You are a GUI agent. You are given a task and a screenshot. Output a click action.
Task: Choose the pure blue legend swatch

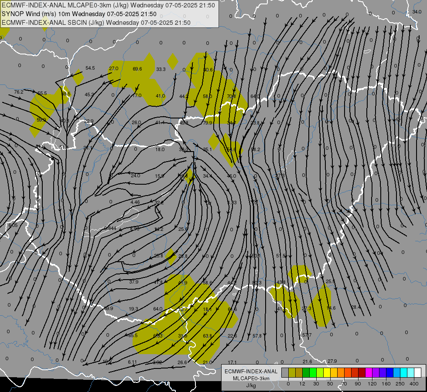389,372
